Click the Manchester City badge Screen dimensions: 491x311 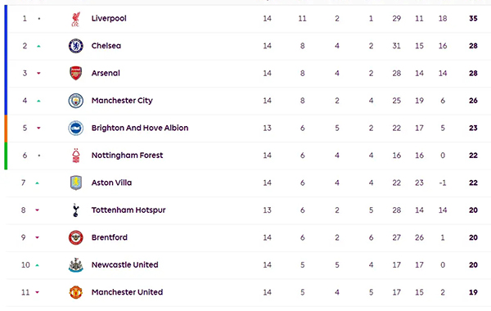tap(76, 101)
